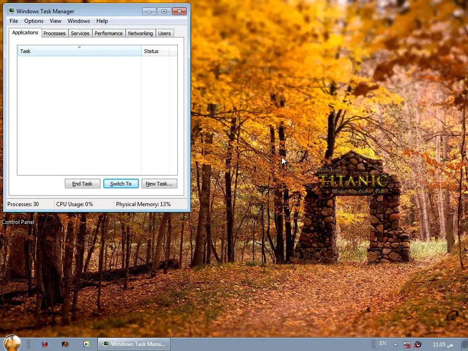The image size is (468, 351).
Task: Click the Physical Memory: 13% status text
Action: (143, 204)
